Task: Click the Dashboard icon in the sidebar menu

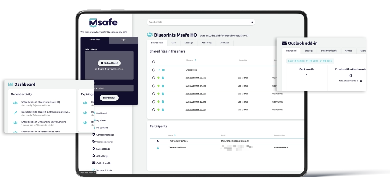Action: point(95,113)
